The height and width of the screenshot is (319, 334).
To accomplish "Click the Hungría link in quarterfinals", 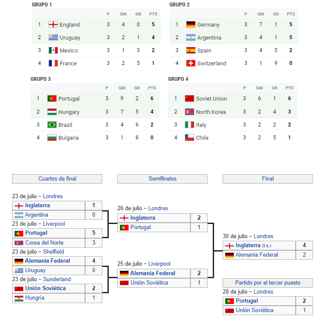I will 35,298.
